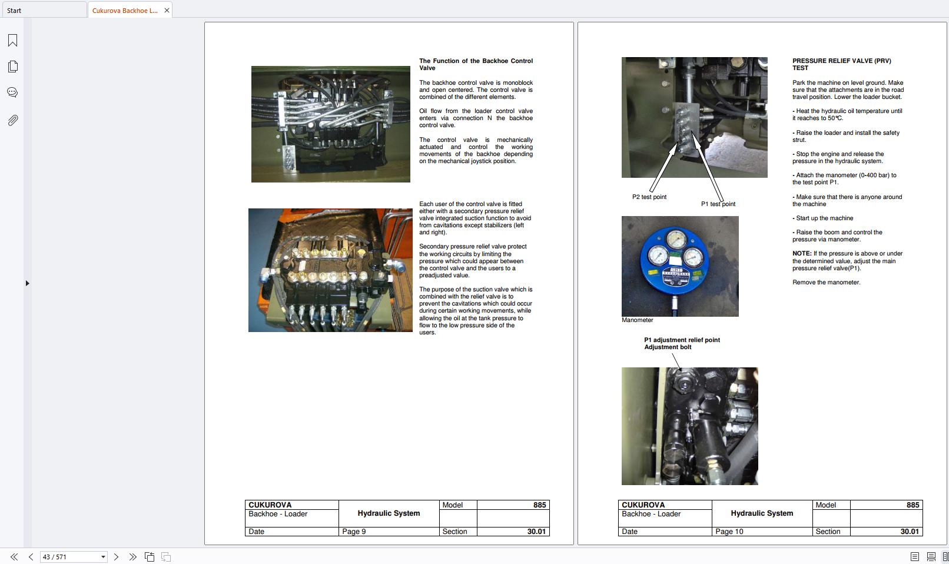Click the 'Section' label in Page 10 footer
The width and height of the screenshot is (949, 564).
(828, 532)
